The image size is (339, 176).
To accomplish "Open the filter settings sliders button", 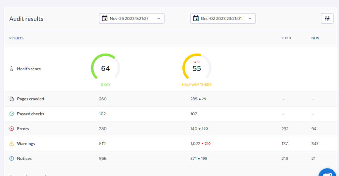I will coord(327,18).
